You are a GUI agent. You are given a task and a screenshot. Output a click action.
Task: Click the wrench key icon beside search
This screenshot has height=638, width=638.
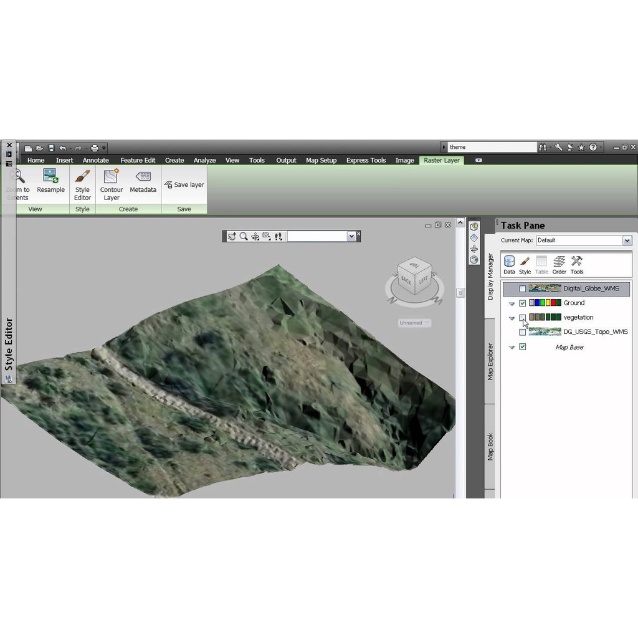point(558,147)
